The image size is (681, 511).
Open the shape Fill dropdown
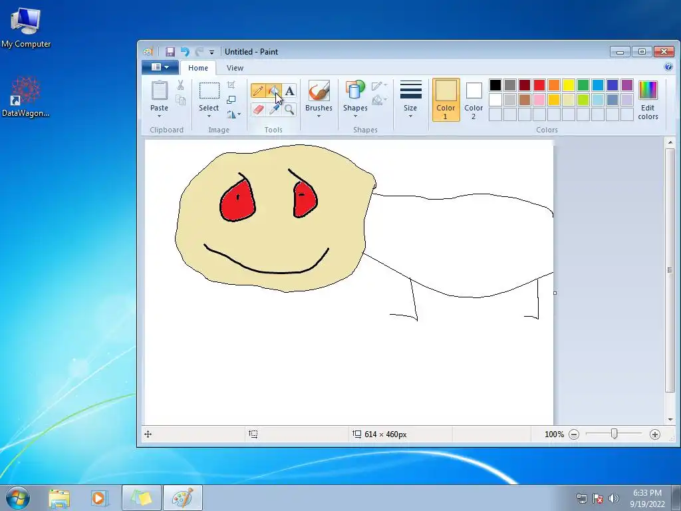379,100
